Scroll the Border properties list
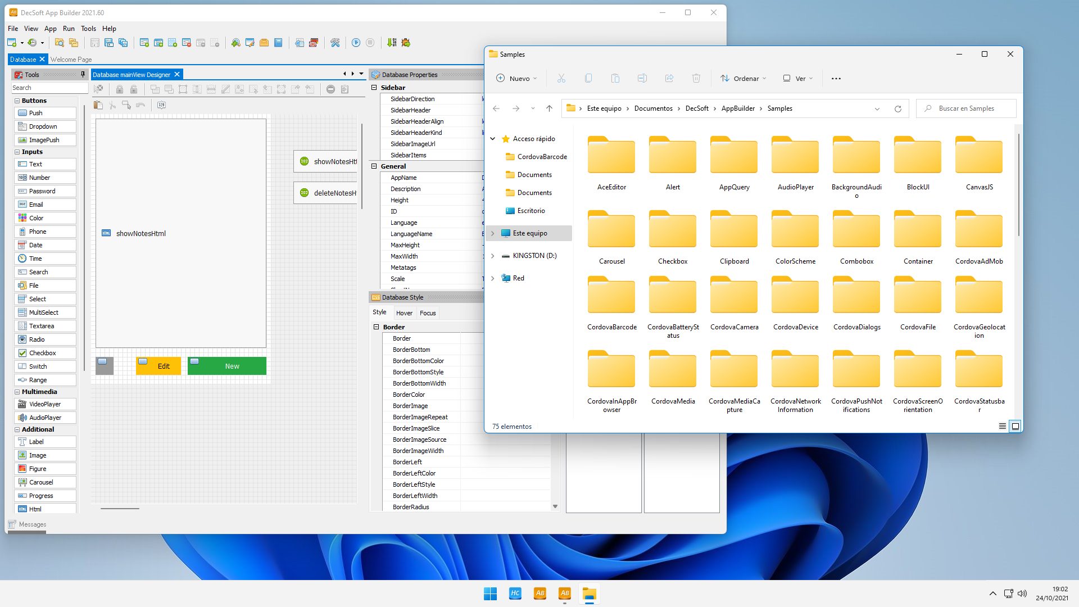 pos(555,506)
